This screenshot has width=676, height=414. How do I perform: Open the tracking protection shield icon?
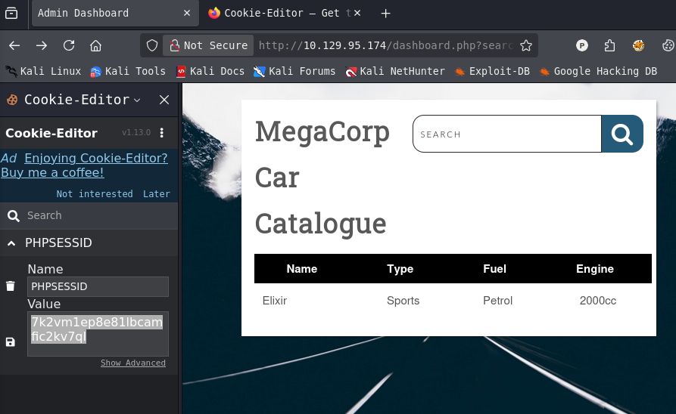[151, 45]
